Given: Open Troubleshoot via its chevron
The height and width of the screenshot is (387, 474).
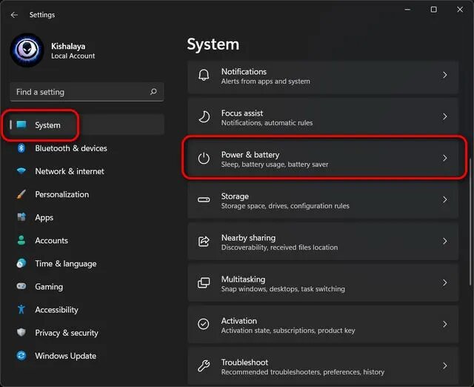Looking at the screenshot, I should (x=444, y=365).
